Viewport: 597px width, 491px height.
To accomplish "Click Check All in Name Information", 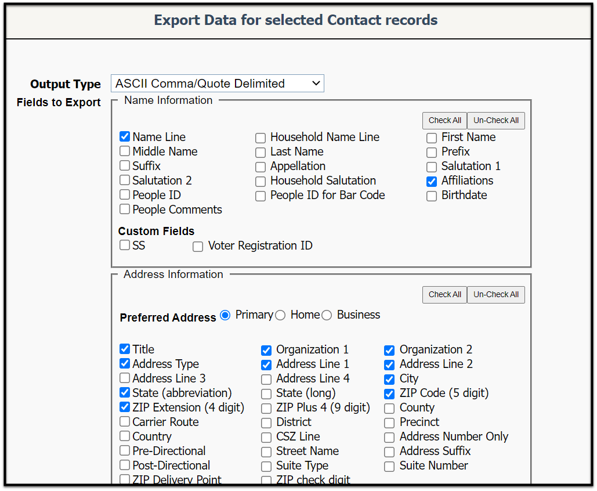I will pos(444,121).
